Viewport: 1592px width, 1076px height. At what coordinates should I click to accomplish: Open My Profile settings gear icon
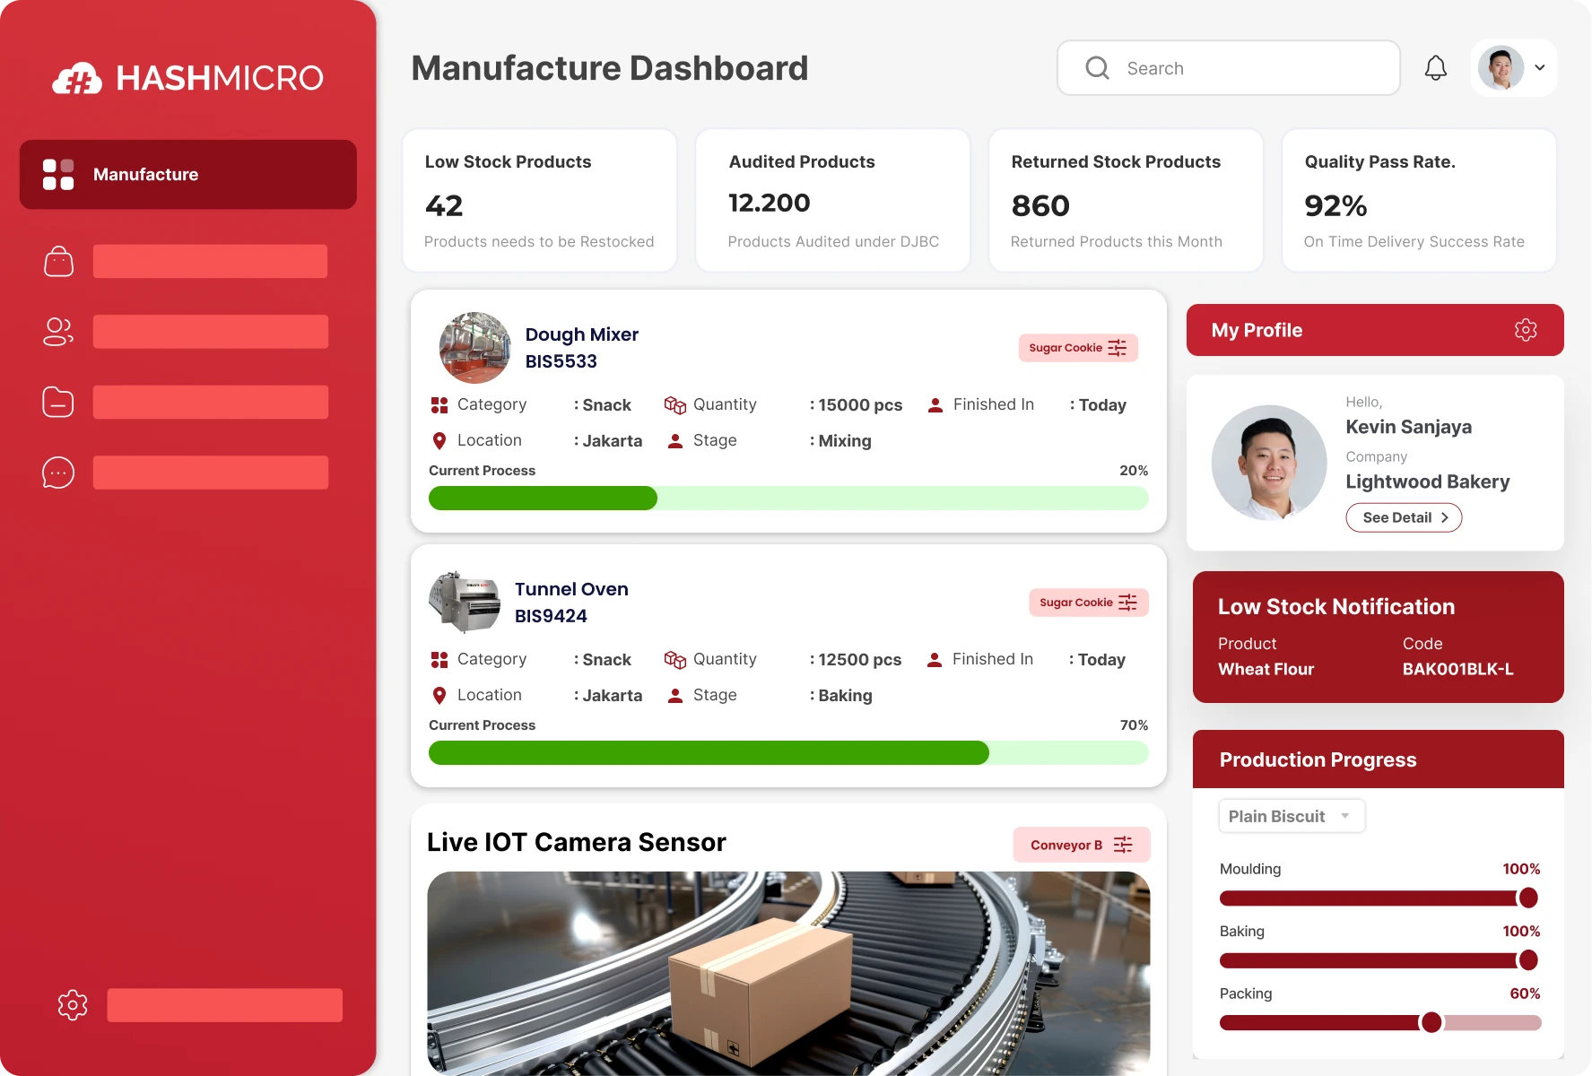[x=1525, y=330]
